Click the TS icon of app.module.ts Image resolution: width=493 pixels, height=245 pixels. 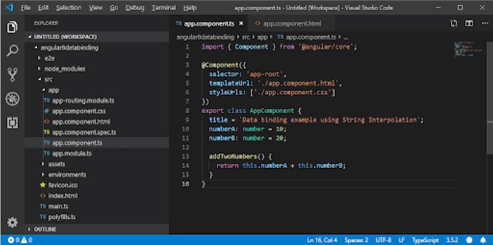pos(47,154)
